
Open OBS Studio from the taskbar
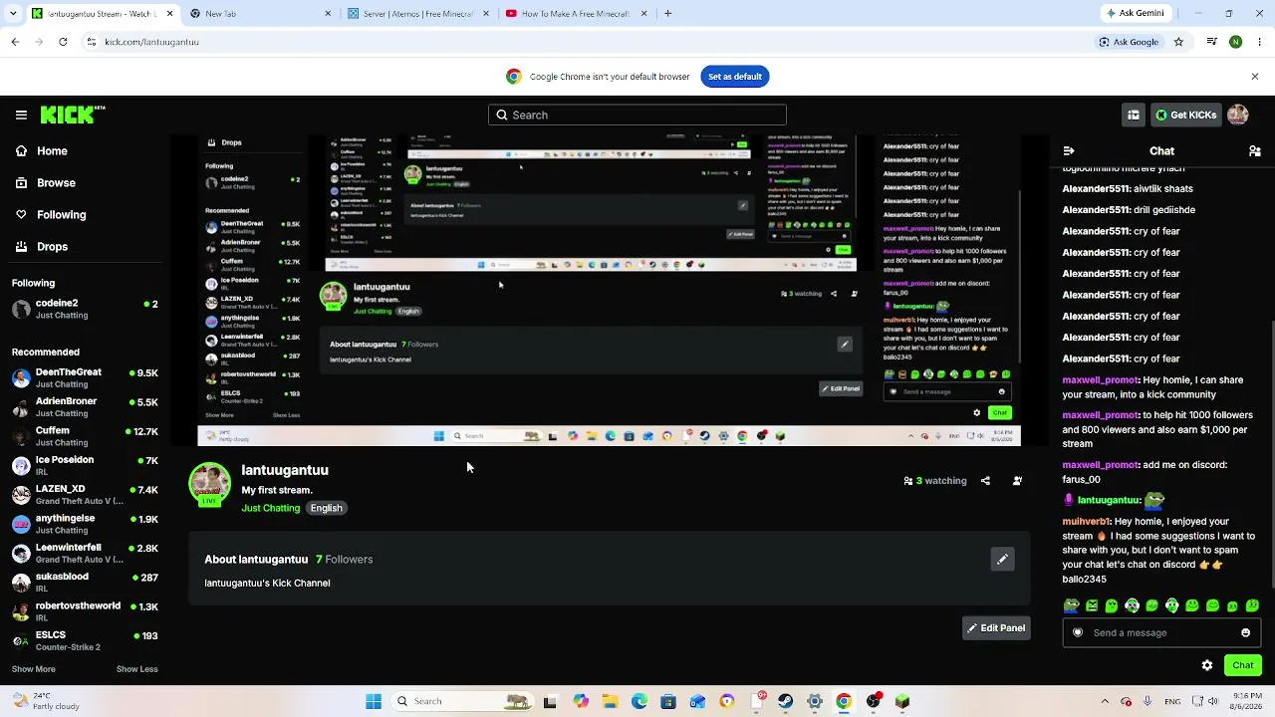(874, 701)
